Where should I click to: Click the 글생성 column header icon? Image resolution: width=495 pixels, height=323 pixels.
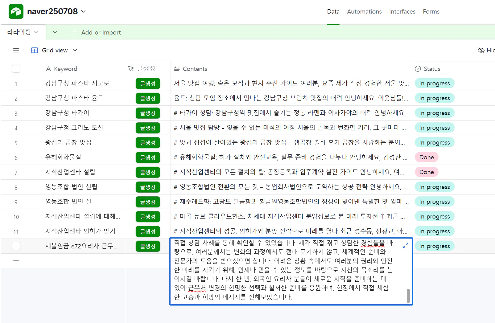131,68
